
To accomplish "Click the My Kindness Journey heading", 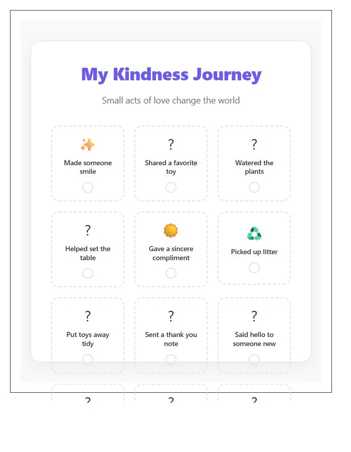I will coord(171,74).
